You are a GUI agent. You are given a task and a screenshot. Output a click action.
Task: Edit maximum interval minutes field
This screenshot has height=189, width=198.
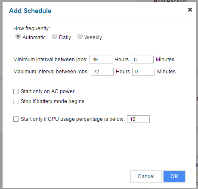point(143,72)
